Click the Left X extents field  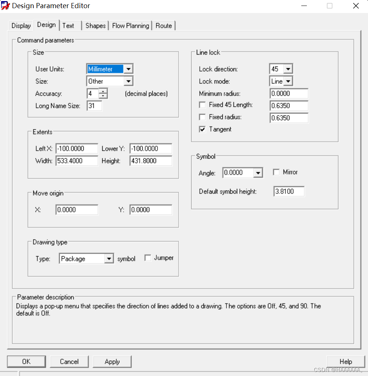(x=77, y=149)
